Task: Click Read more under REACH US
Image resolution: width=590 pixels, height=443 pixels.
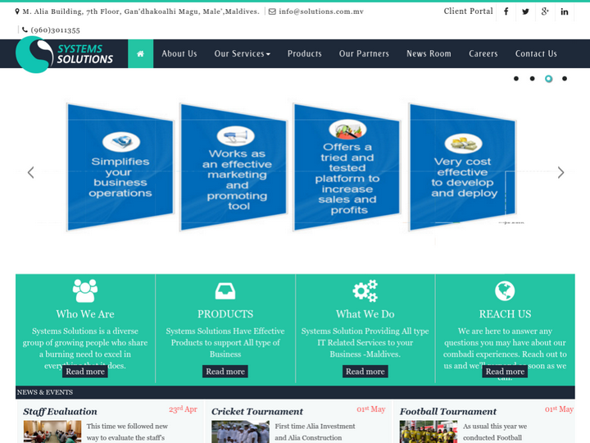Action: pos(505,372)
